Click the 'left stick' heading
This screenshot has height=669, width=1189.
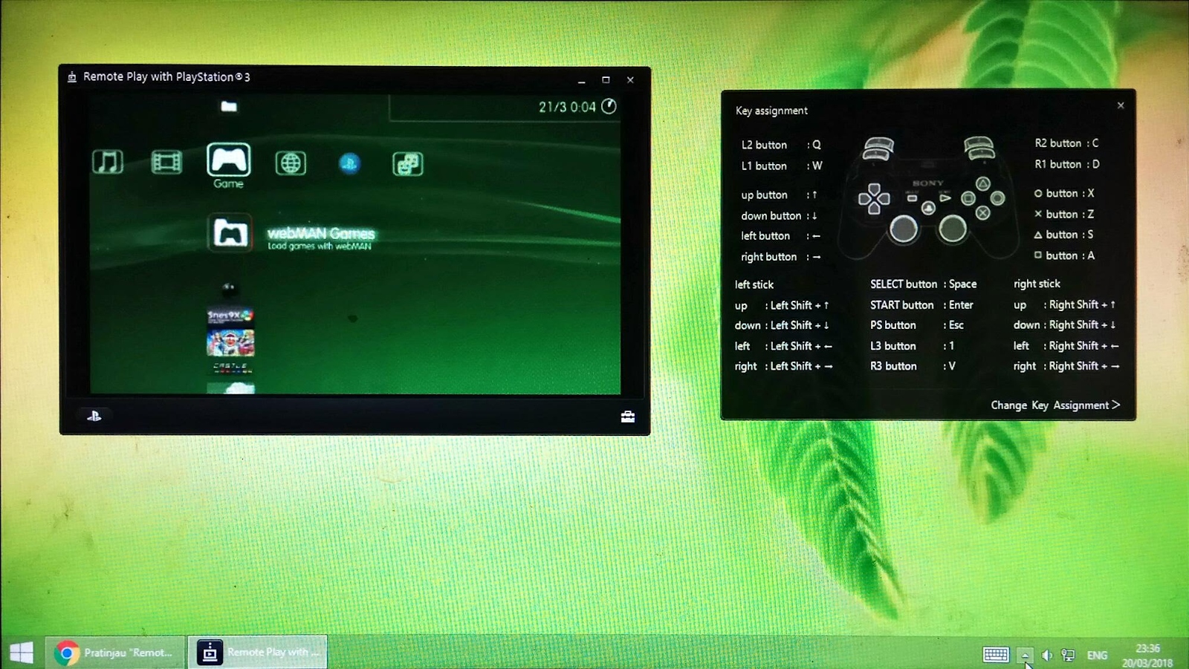coord(754,284)
